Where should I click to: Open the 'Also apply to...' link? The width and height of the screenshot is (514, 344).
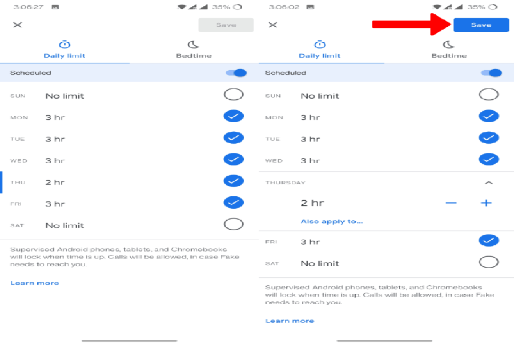coord(332,221)
